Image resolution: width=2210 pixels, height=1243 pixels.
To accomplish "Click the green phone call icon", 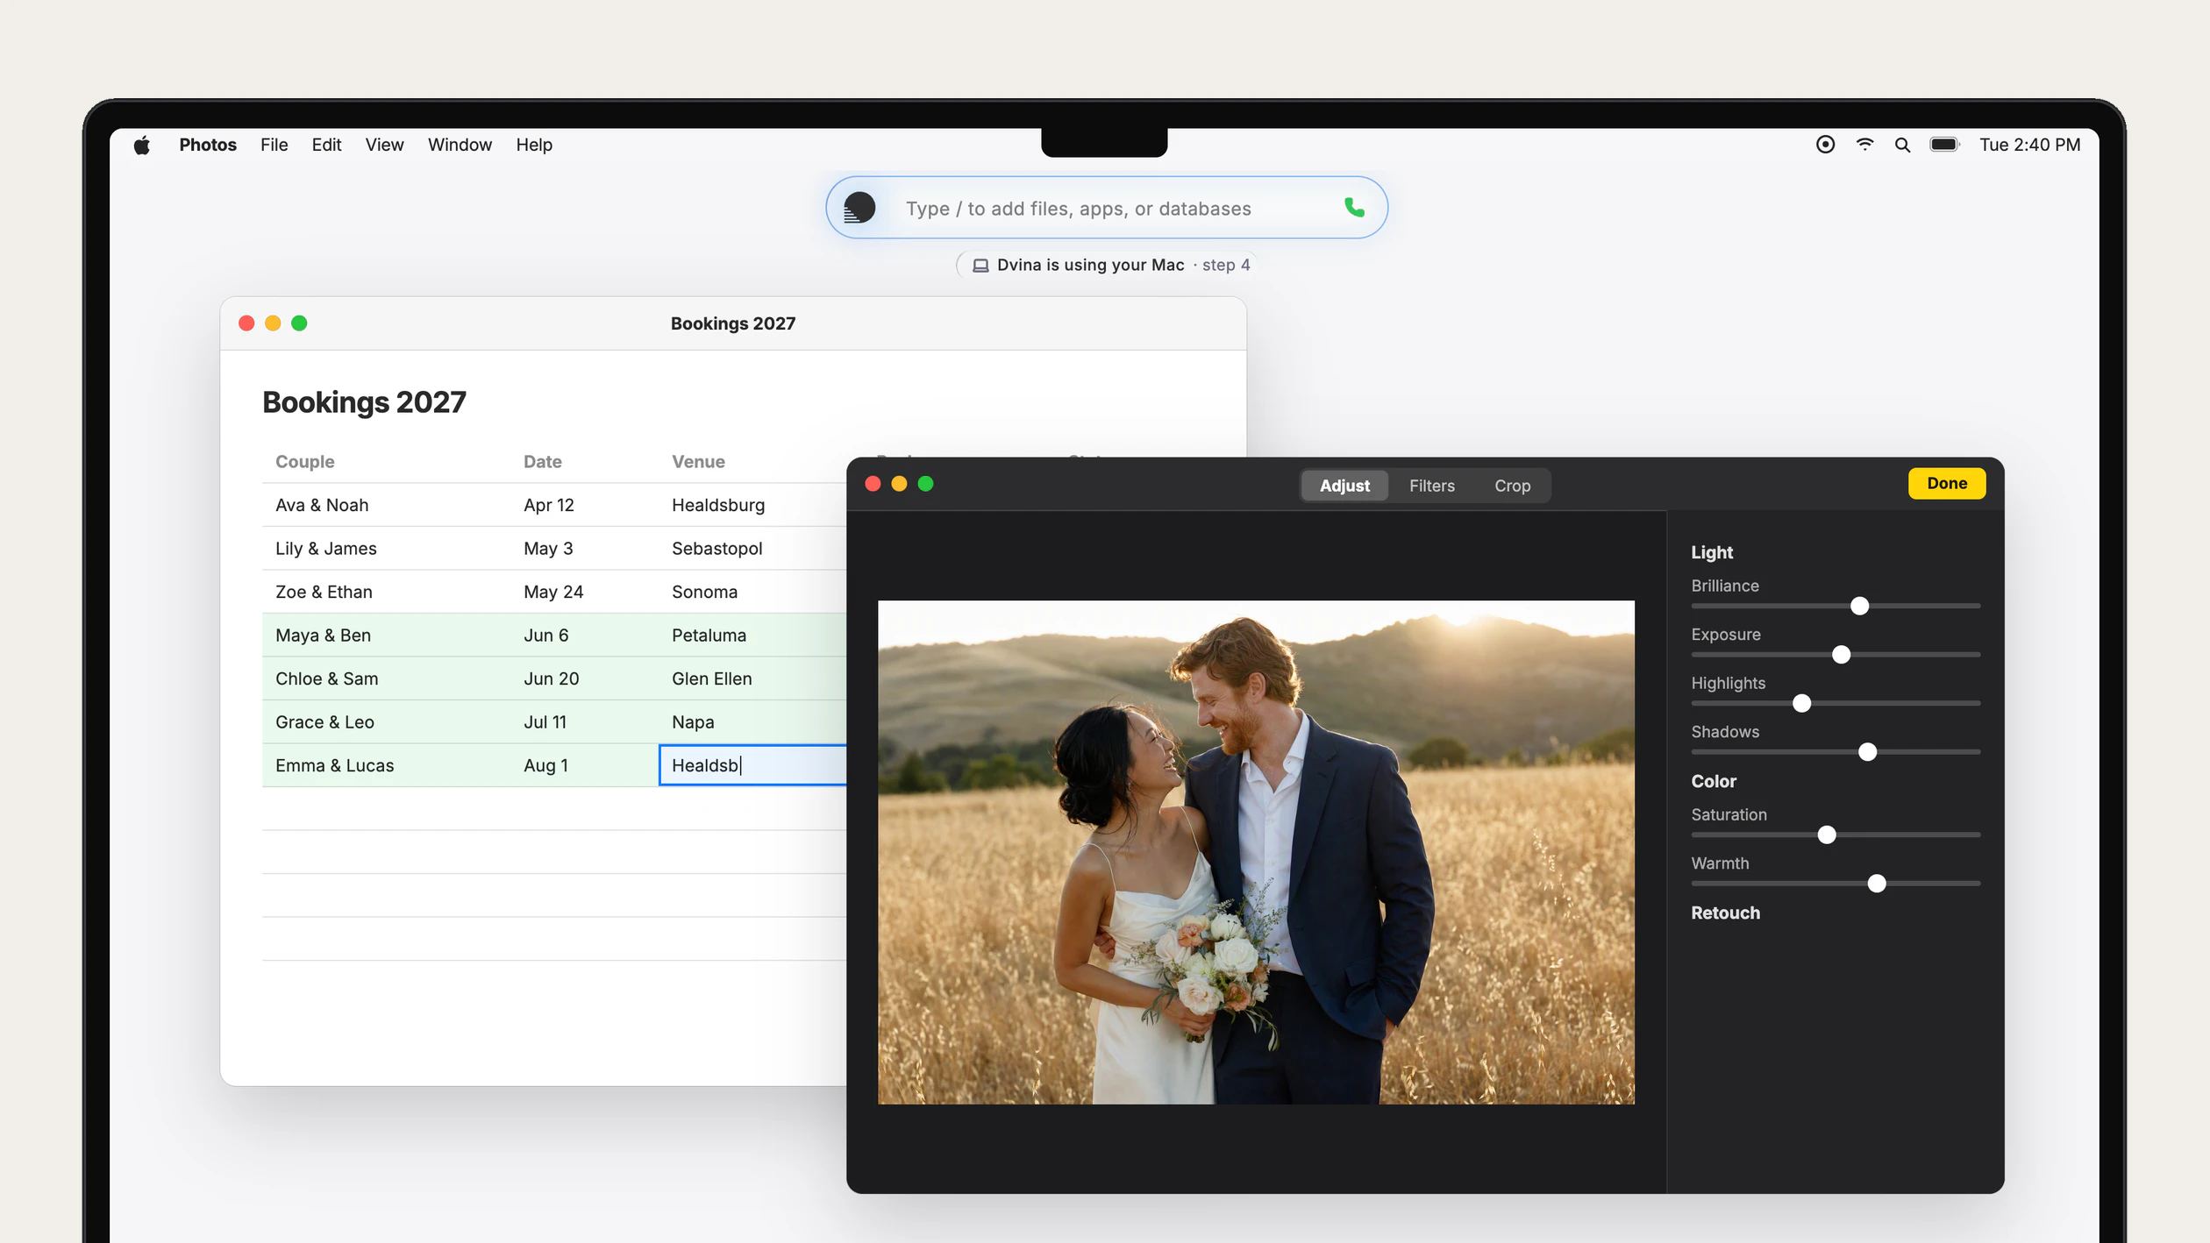I will (x=1354, y=208).
